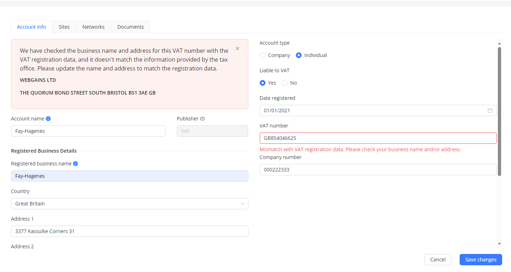Dismiss the VAT mismatch alert with X
Screen dimensions: 511x272
click(237, 49)
